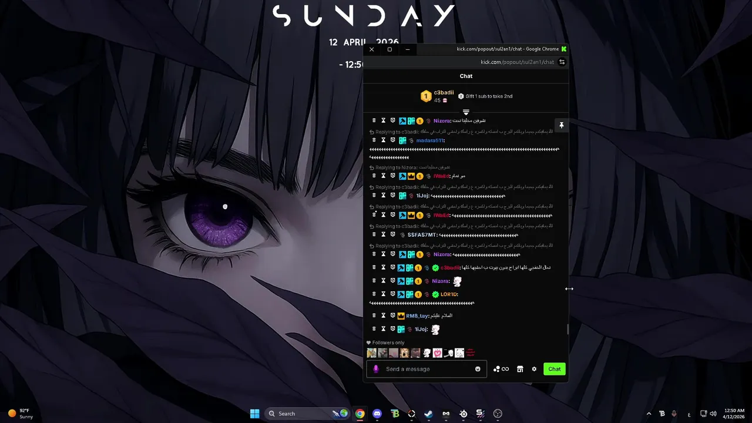Image resolution: width=752 pixels, height=423 pixels.
Task: Open the clock showing 12:50 AM
Action: click(x=734, y=414)
